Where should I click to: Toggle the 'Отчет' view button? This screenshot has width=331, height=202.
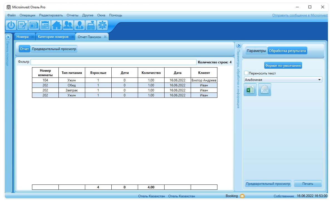(24, 49)
